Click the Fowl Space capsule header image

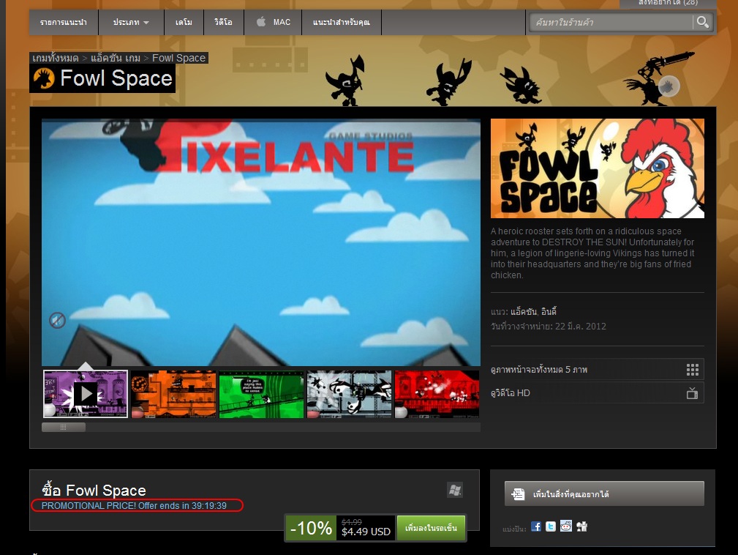point(598,168)
